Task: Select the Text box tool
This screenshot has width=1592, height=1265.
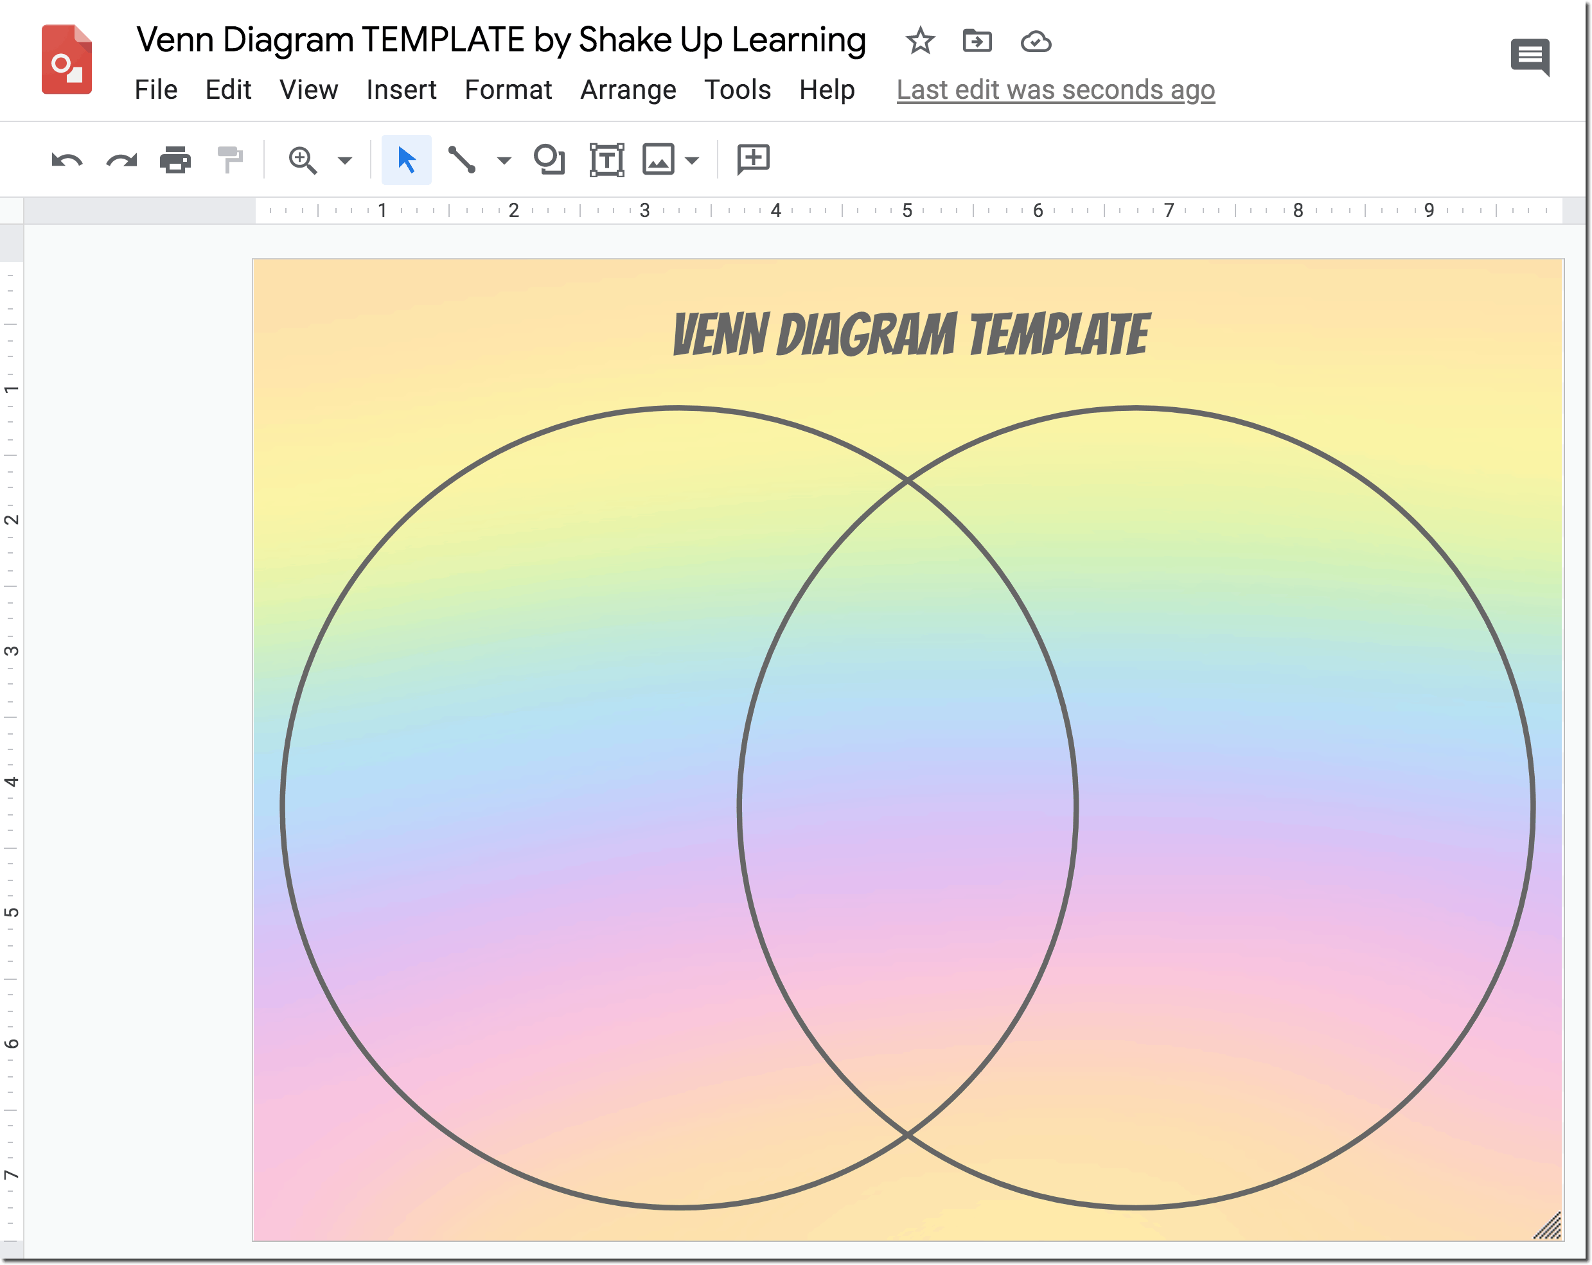Action: [x=606, y=160]
